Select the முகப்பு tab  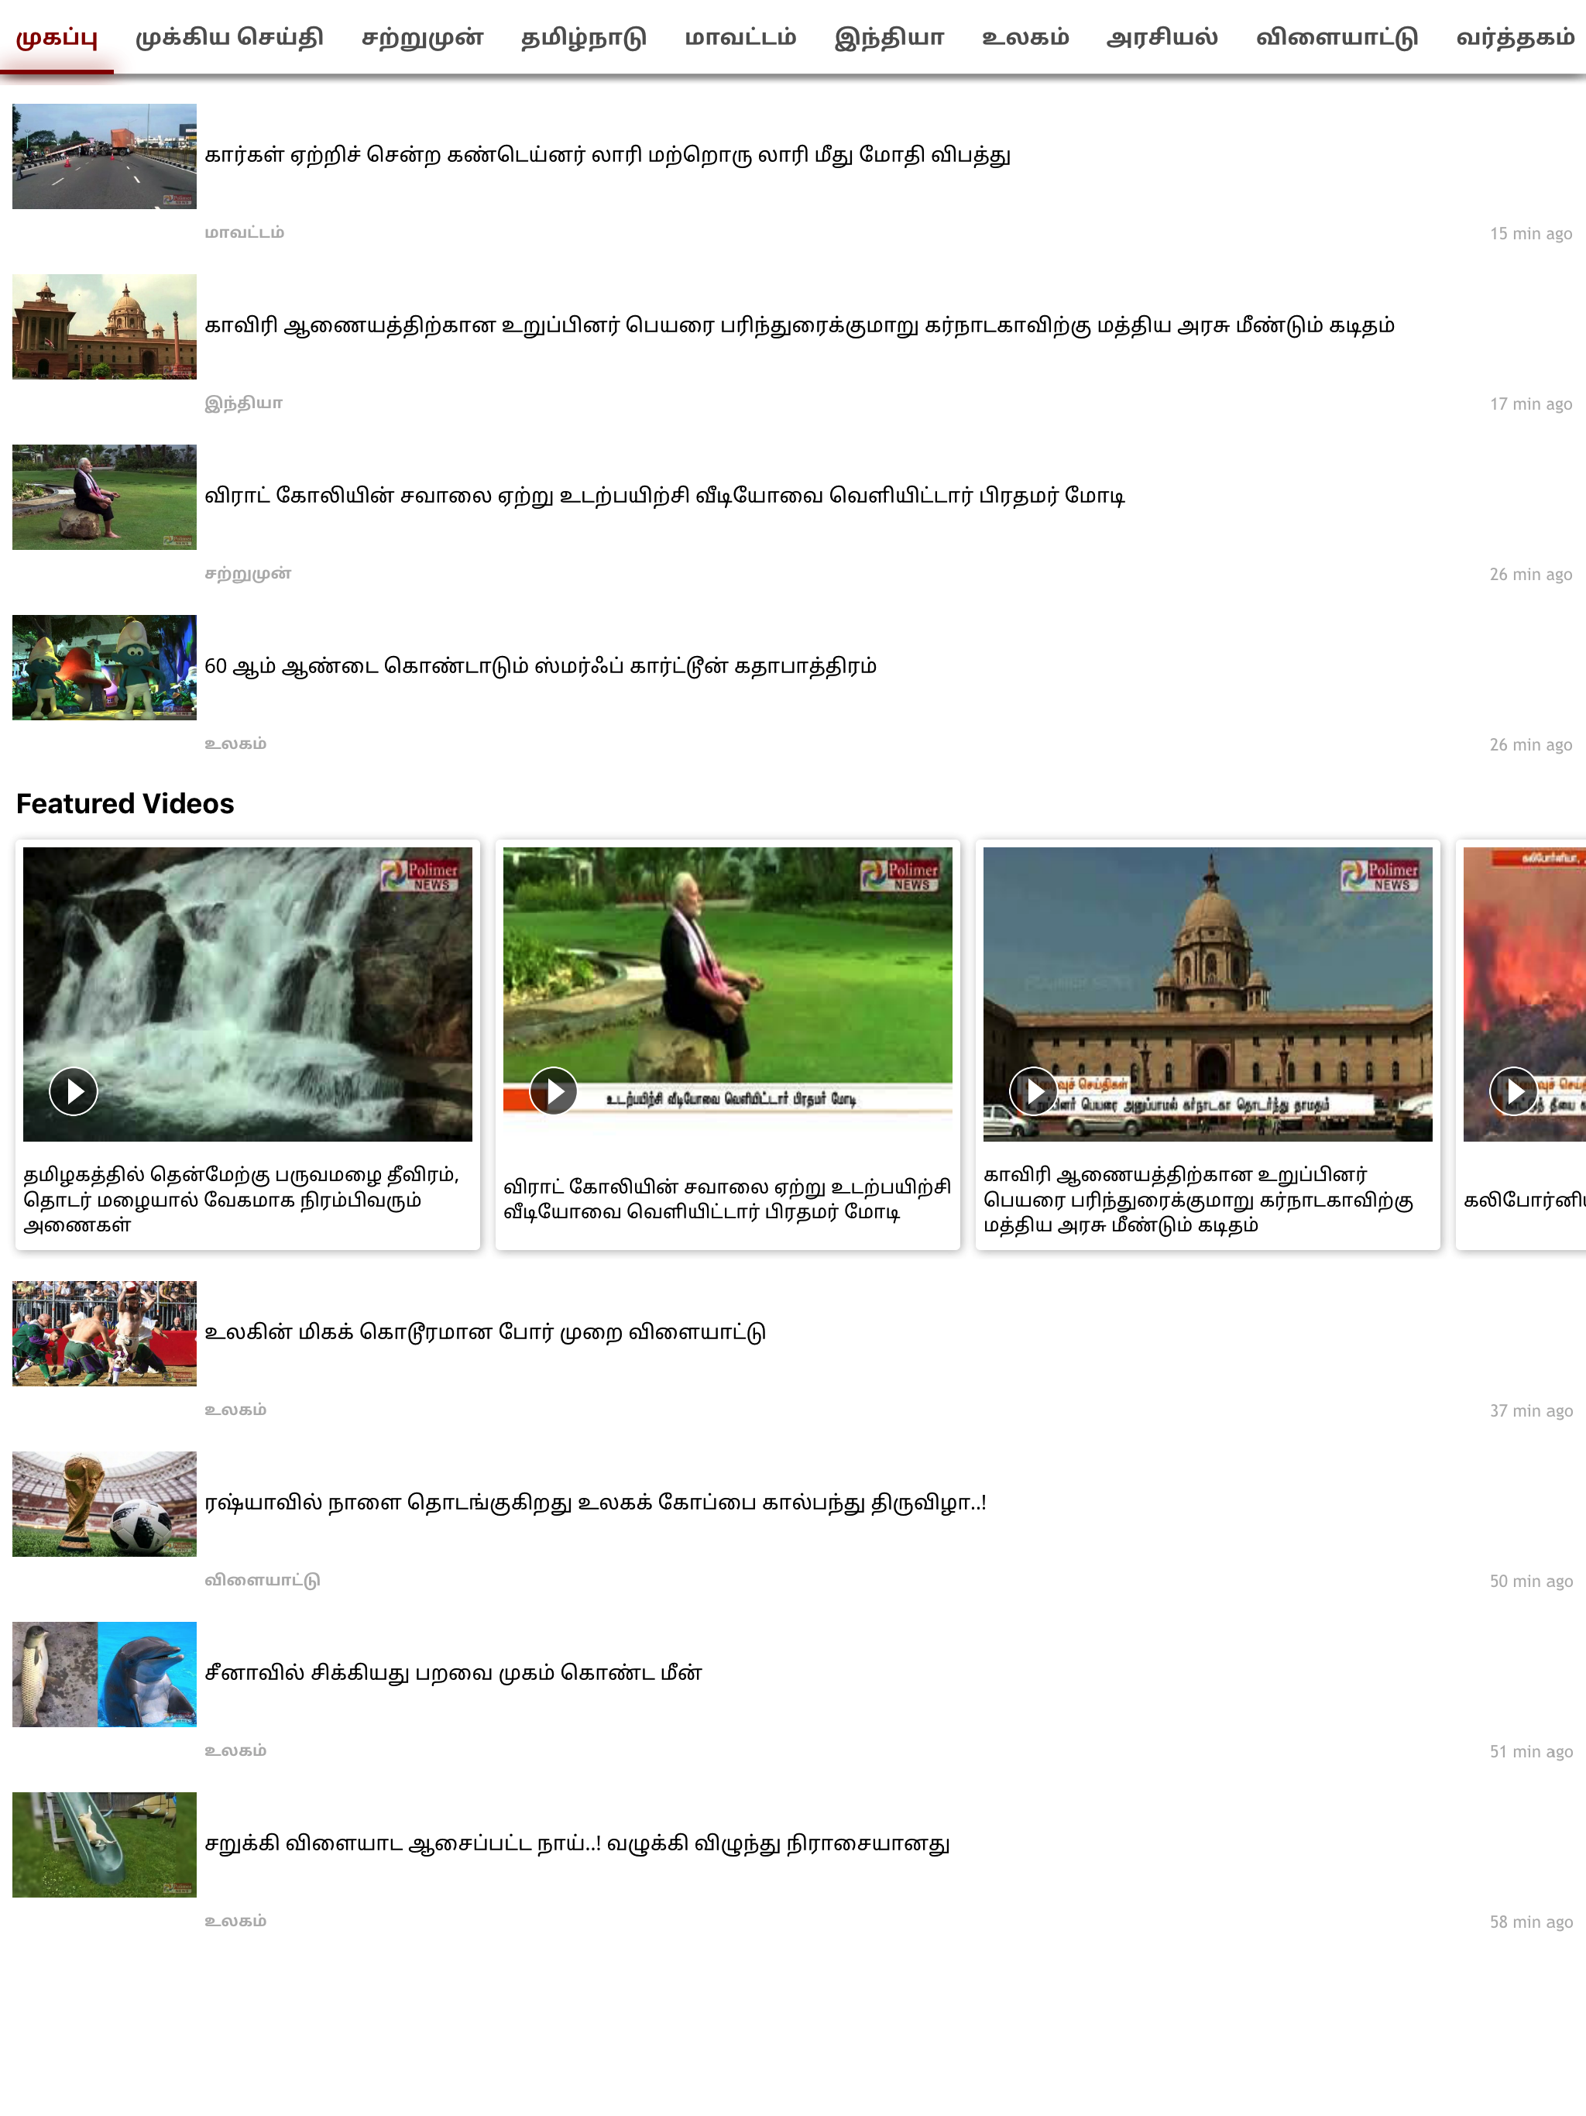[x=57, y=37]
